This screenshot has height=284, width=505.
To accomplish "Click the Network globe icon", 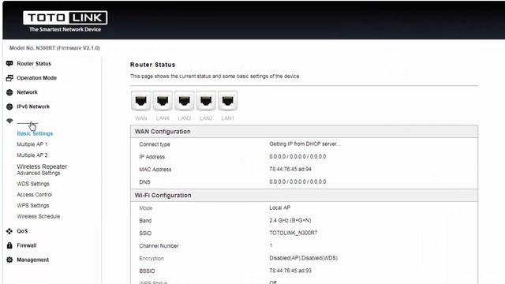I will point(9,92).
